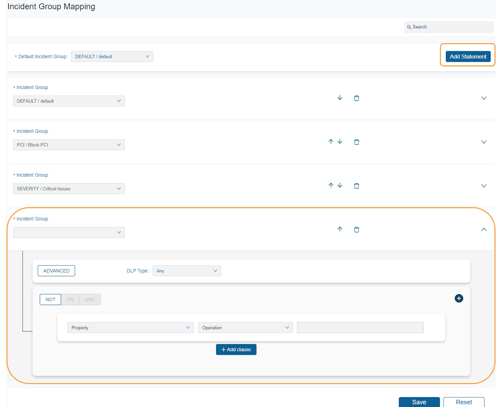This screenshot has width=501, height=407.
Task: Switch the clause operator to OR
Action: click(x=70, y=299)
